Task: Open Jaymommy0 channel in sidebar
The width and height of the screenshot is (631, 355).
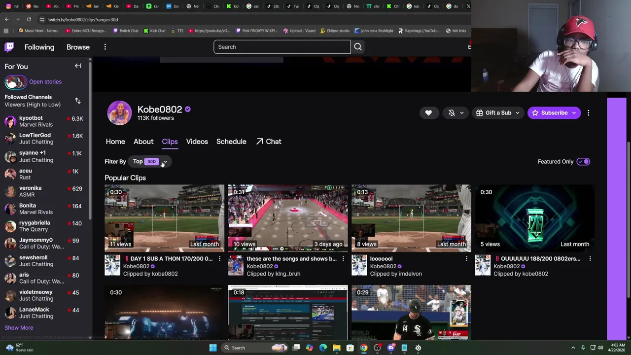Action: coord(44,243)
